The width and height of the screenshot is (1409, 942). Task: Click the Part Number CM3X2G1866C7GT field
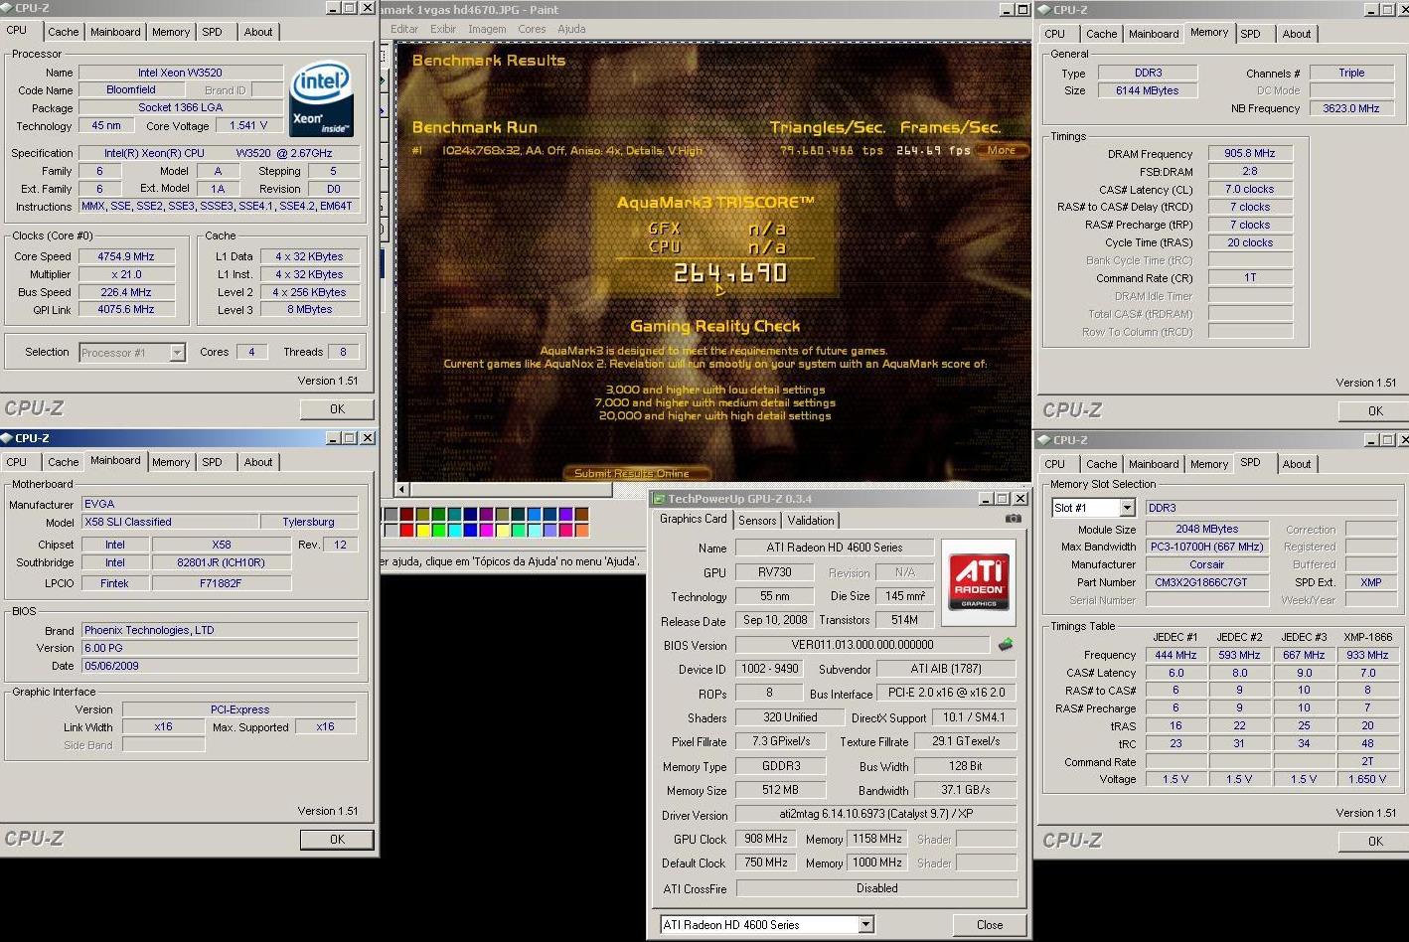point(1207,582)
